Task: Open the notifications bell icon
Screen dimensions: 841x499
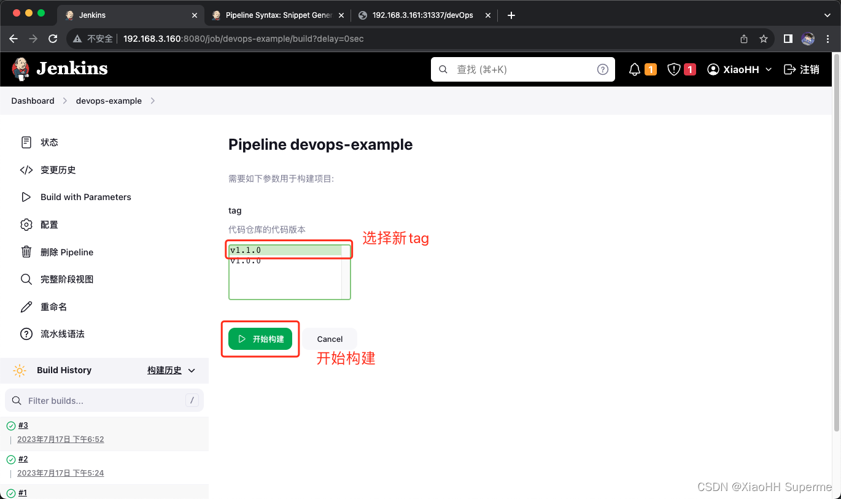Action: pos(635,69)
